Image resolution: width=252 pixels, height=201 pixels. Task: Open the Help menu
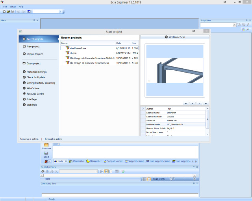click(x=21, y=7)
